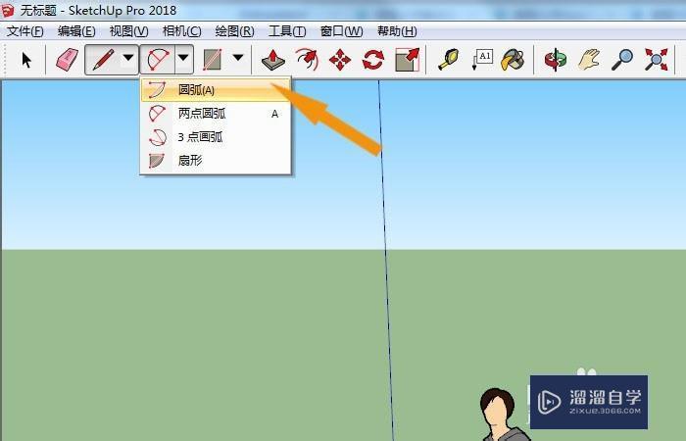Choose 扇形 pie option from dropdown
This screenshot has width=686, height=441.
(216, 161)
